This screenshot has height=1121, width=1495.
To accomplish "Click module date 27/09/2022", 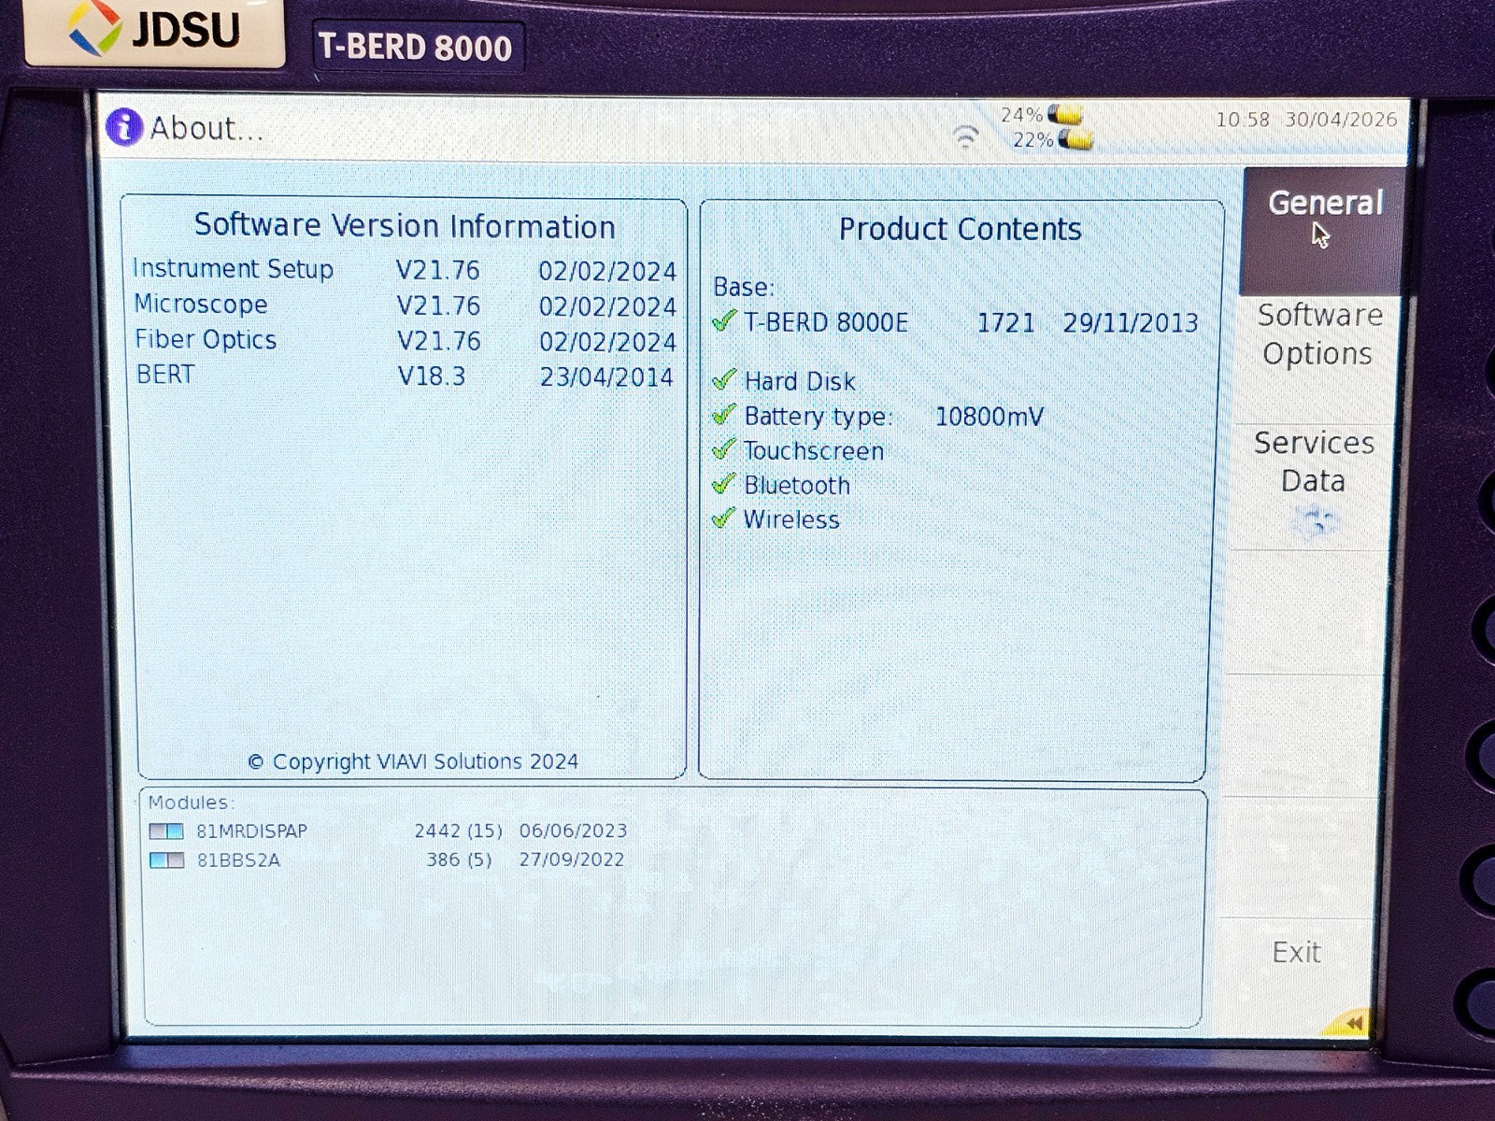I will pyautogui.click(x=572, y=859).
